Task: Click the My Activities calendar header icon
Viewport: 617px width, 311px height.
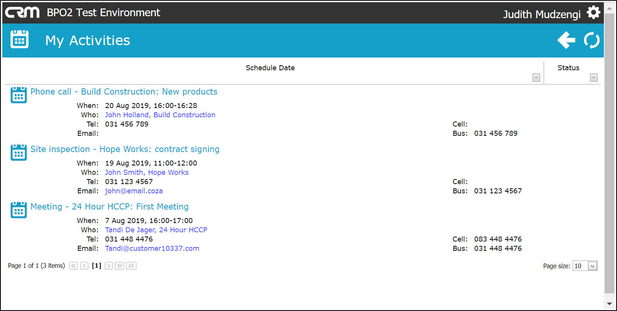Action: (19, 39)
